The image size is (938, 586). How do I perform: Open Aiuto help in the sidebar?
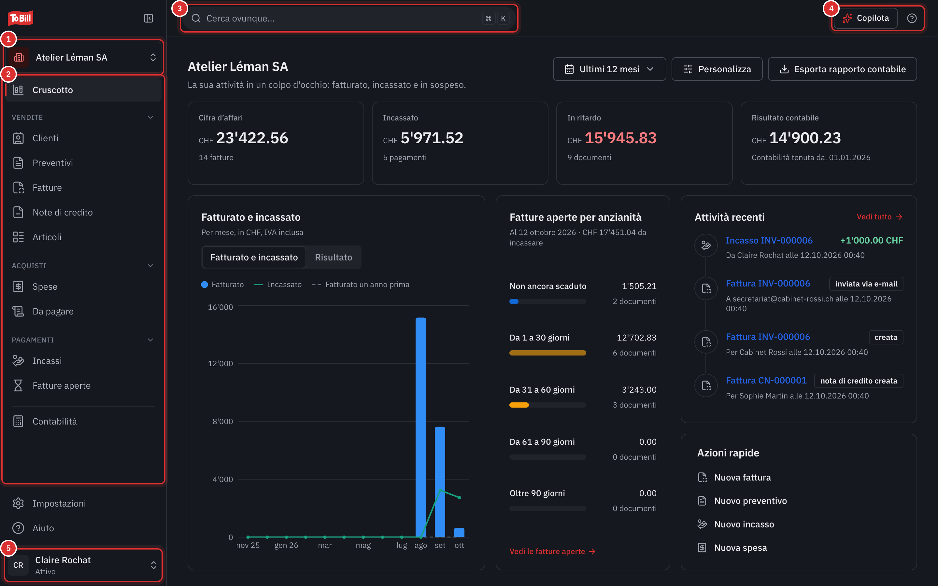click(83, 528)
